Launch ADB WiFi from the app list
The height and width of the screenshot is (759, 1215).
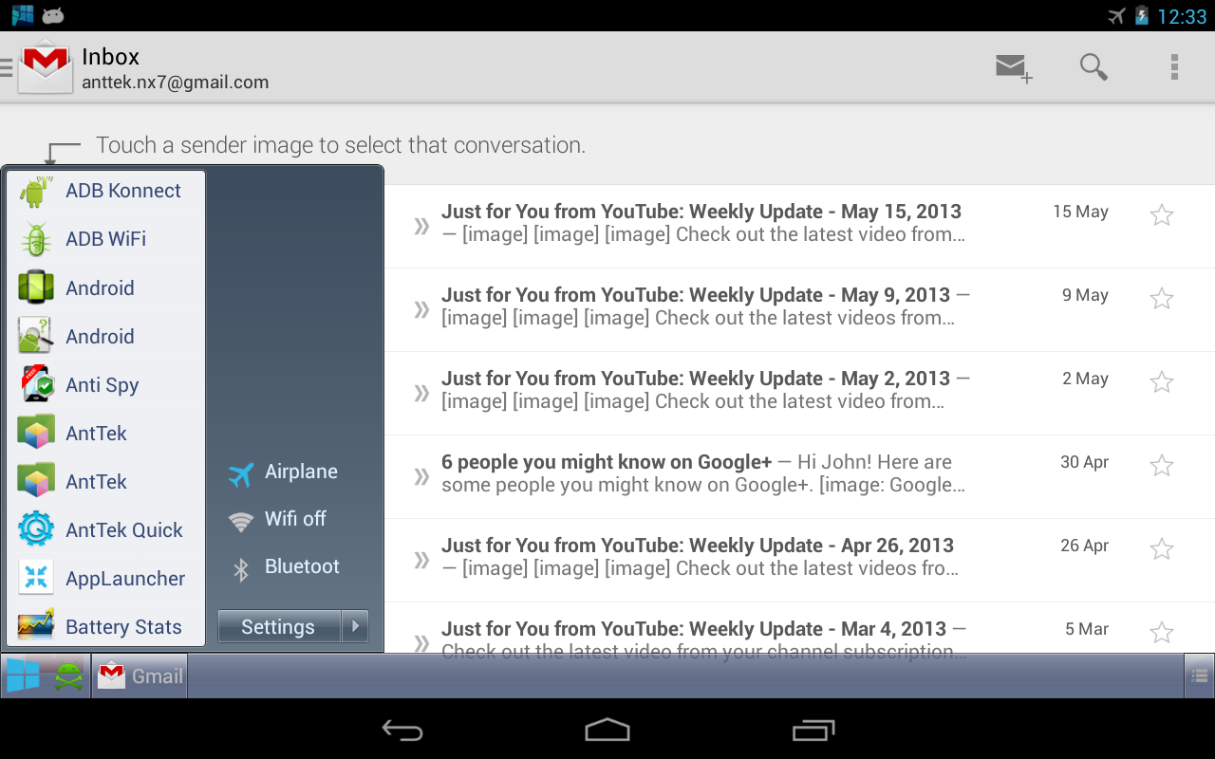coord(105,239)
